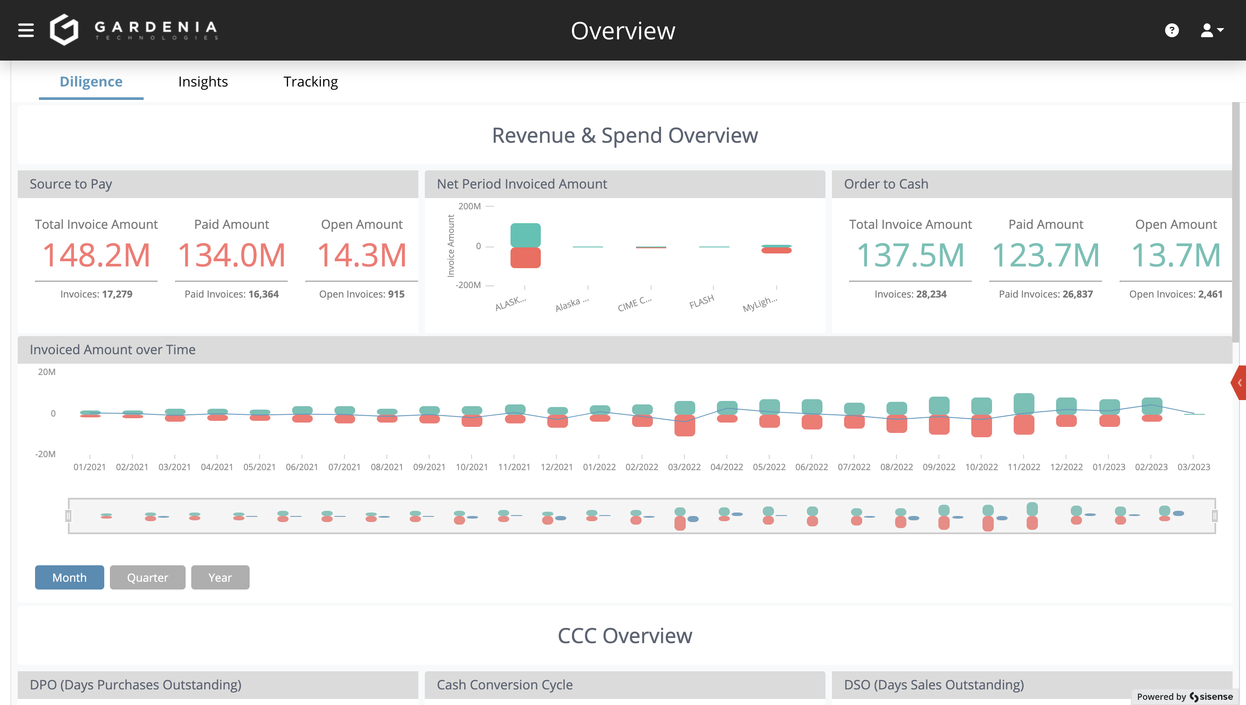
Task: Click the Order to Cash 13.7M value
Action: click(1175, 255)
